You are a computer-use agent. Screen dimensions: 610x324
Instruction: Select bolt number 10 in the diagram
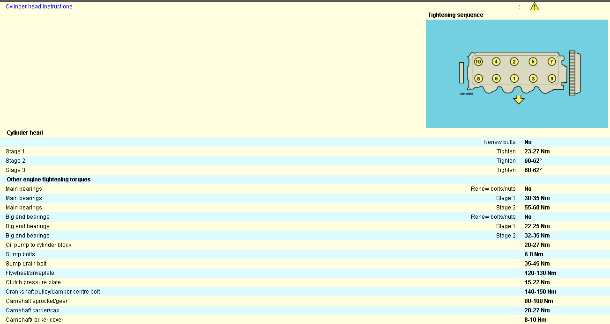click(x=478, y=62)
